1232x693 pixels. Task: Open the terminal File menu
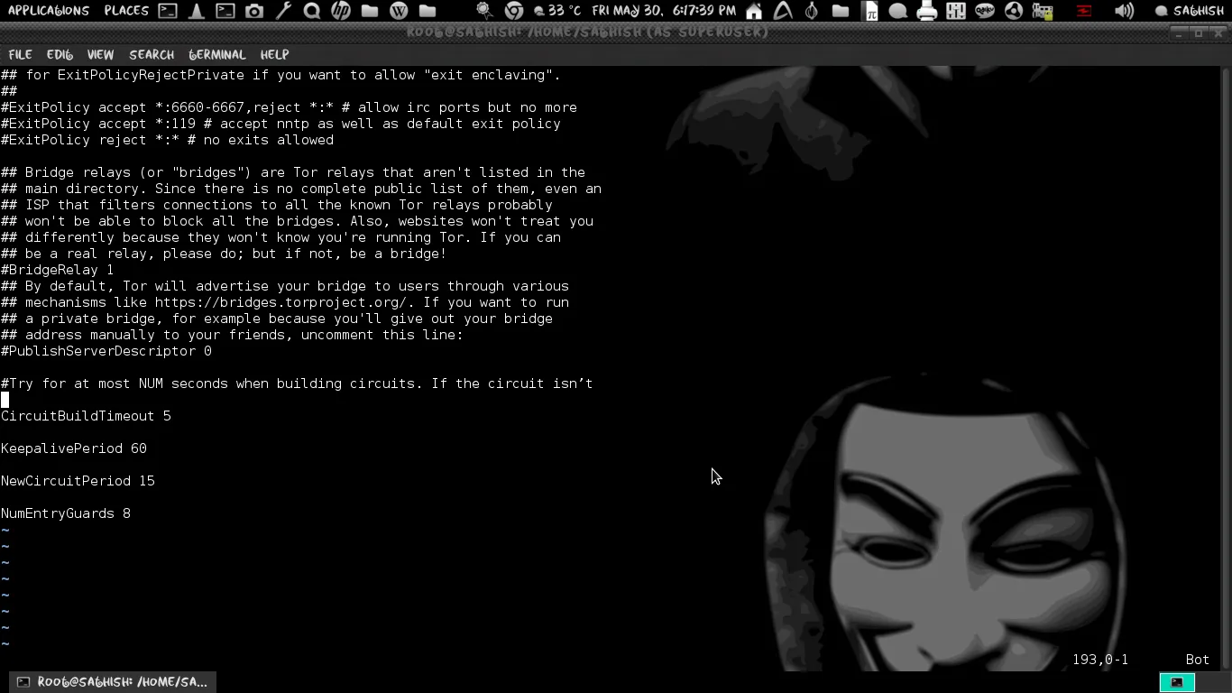20,54
